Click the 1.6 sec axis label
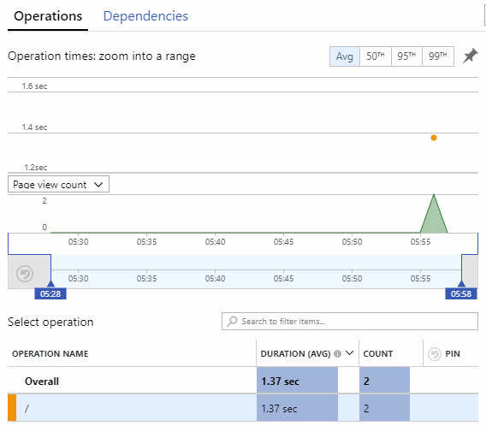The width and height of the screenshot is (486, 432). [x=34, y=86]
